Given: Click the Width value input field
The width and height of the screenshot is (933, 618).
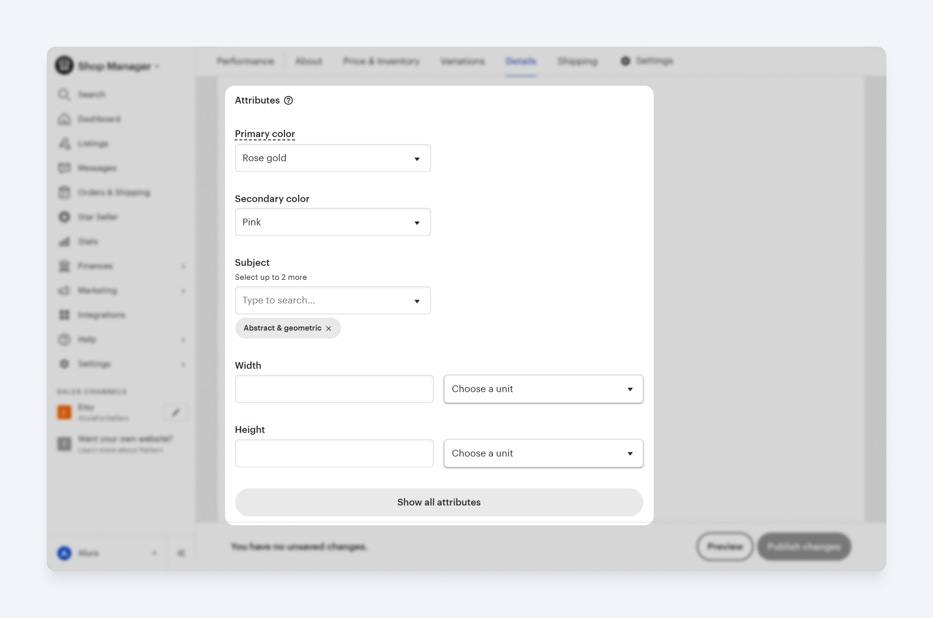Looking at the screenshot, I should 334,389.
